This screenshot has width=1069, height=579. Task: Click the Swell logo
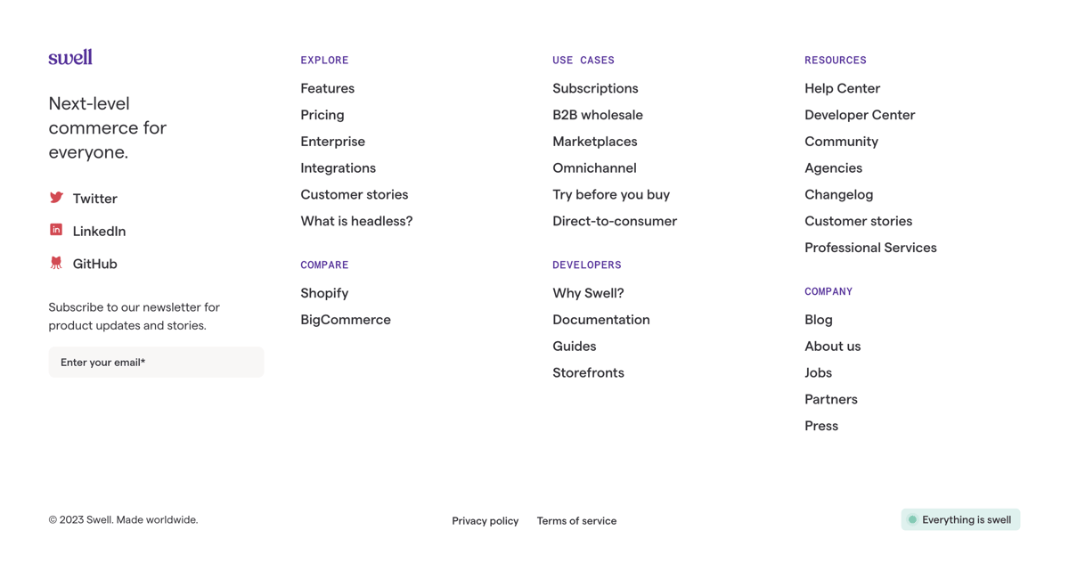tap(69, 56)
